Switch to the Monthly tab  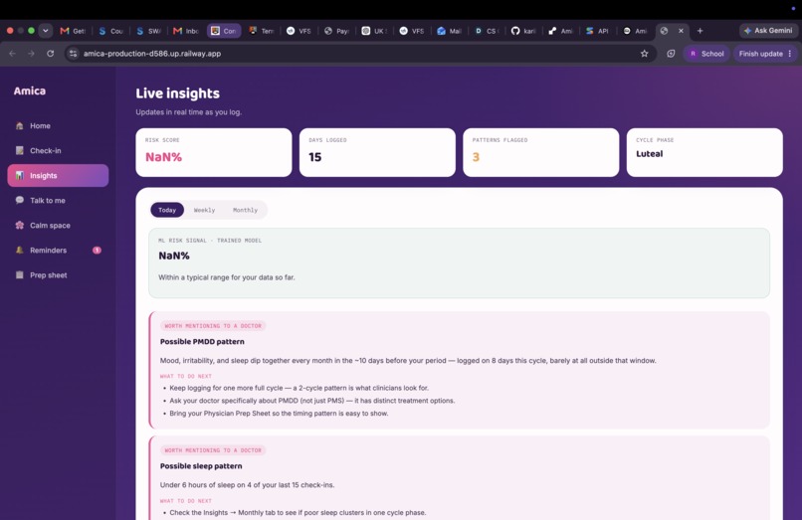245,210
